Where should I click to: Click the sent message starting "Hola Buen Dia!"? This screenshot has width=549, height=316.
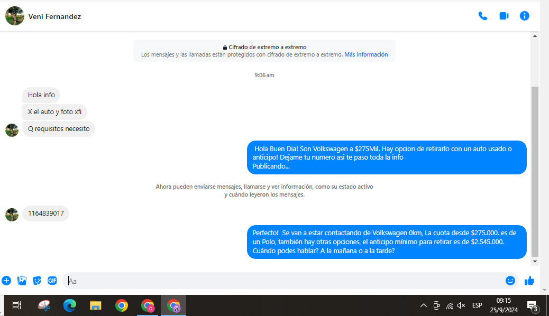(387, 157)
